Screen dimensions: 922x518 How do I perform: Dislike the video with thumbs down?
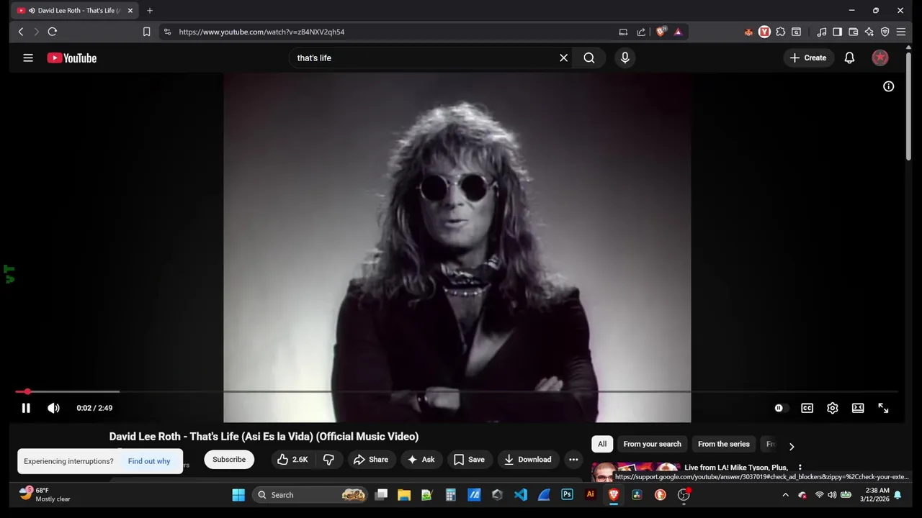[328, 460]
